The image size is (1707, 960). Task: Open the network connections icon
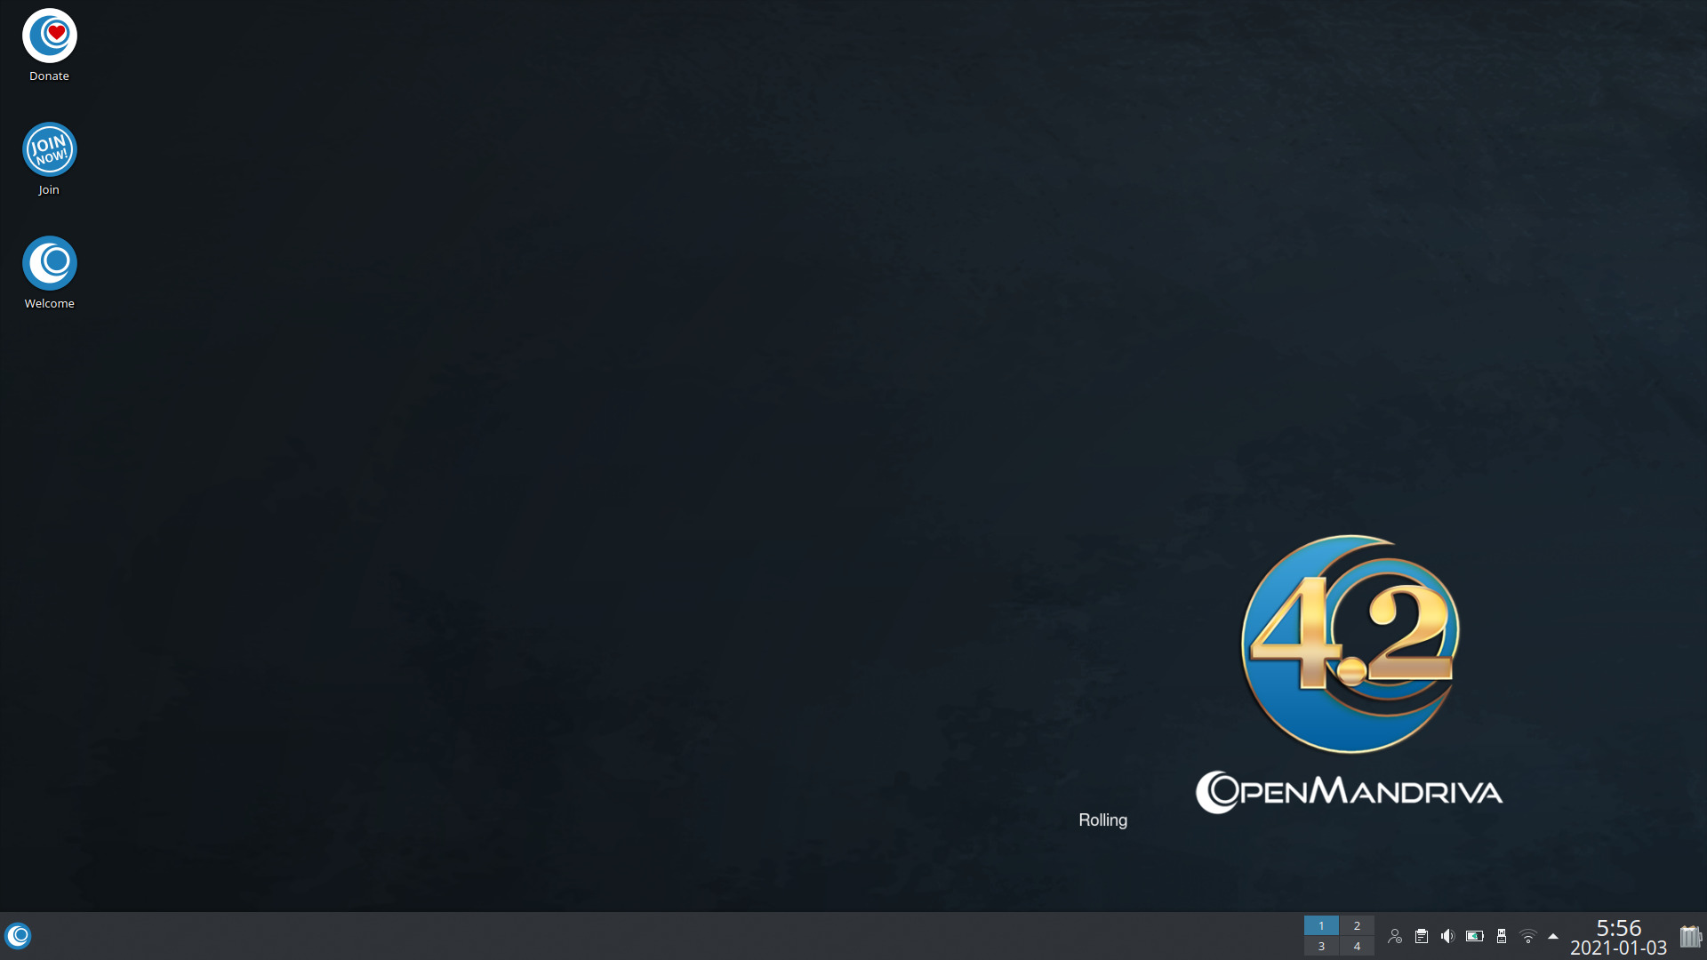pyautogui.click(x=1528, y=936)
